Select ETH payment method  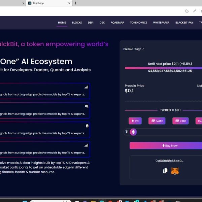pos(135,121)
